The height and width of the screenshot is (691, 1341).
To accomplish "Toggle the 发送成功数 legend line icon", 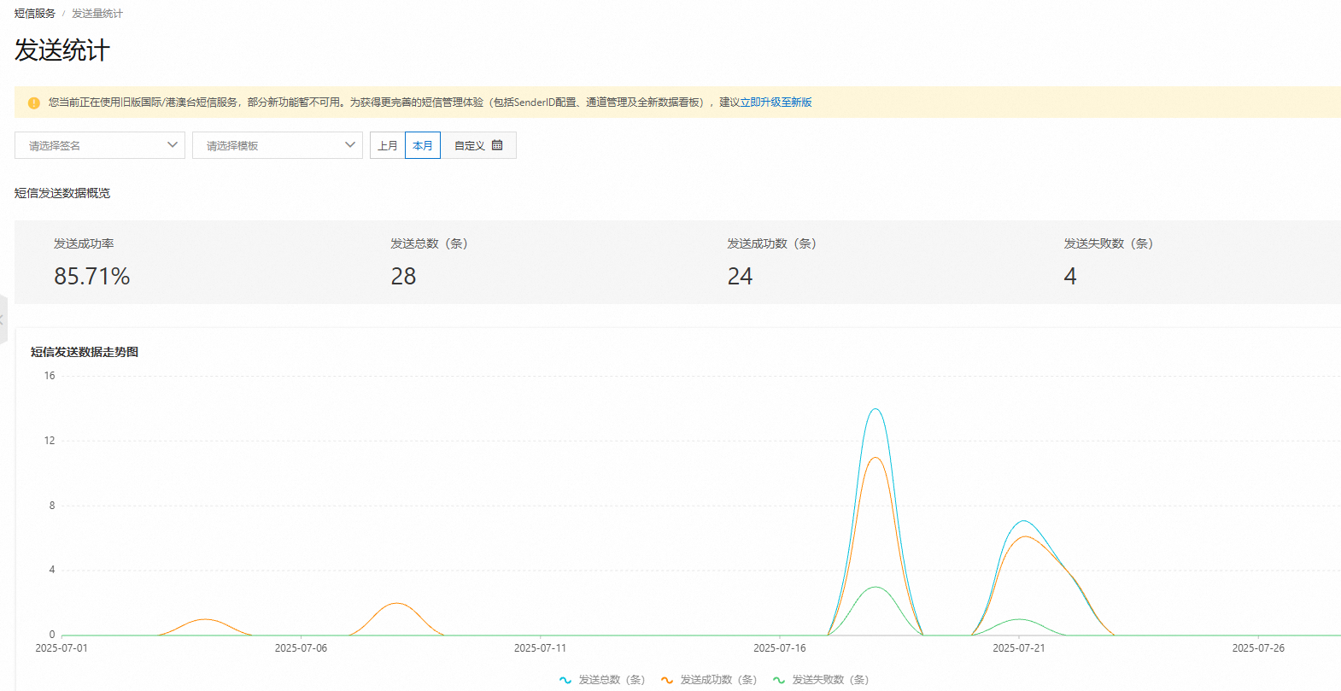I will pos(667,680).
